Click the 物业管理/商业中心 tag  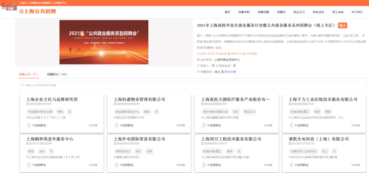(127, 112)
